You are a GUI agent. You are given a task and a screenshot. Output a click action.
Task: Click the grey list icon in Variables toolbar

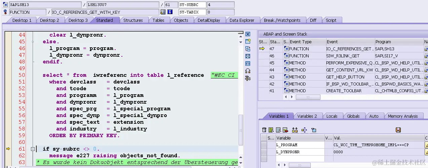(x=278, y=130)
